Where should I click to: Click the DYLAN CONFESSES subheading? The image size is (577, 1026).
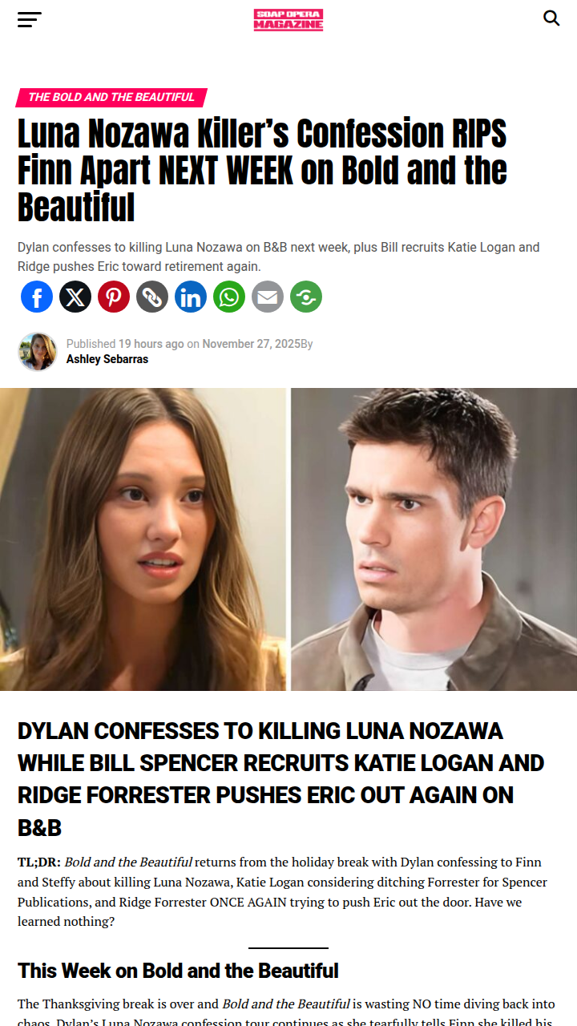tap(281, 779)
